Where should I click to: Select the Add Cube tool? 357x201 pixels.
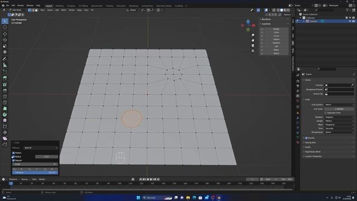pos(5,72)
